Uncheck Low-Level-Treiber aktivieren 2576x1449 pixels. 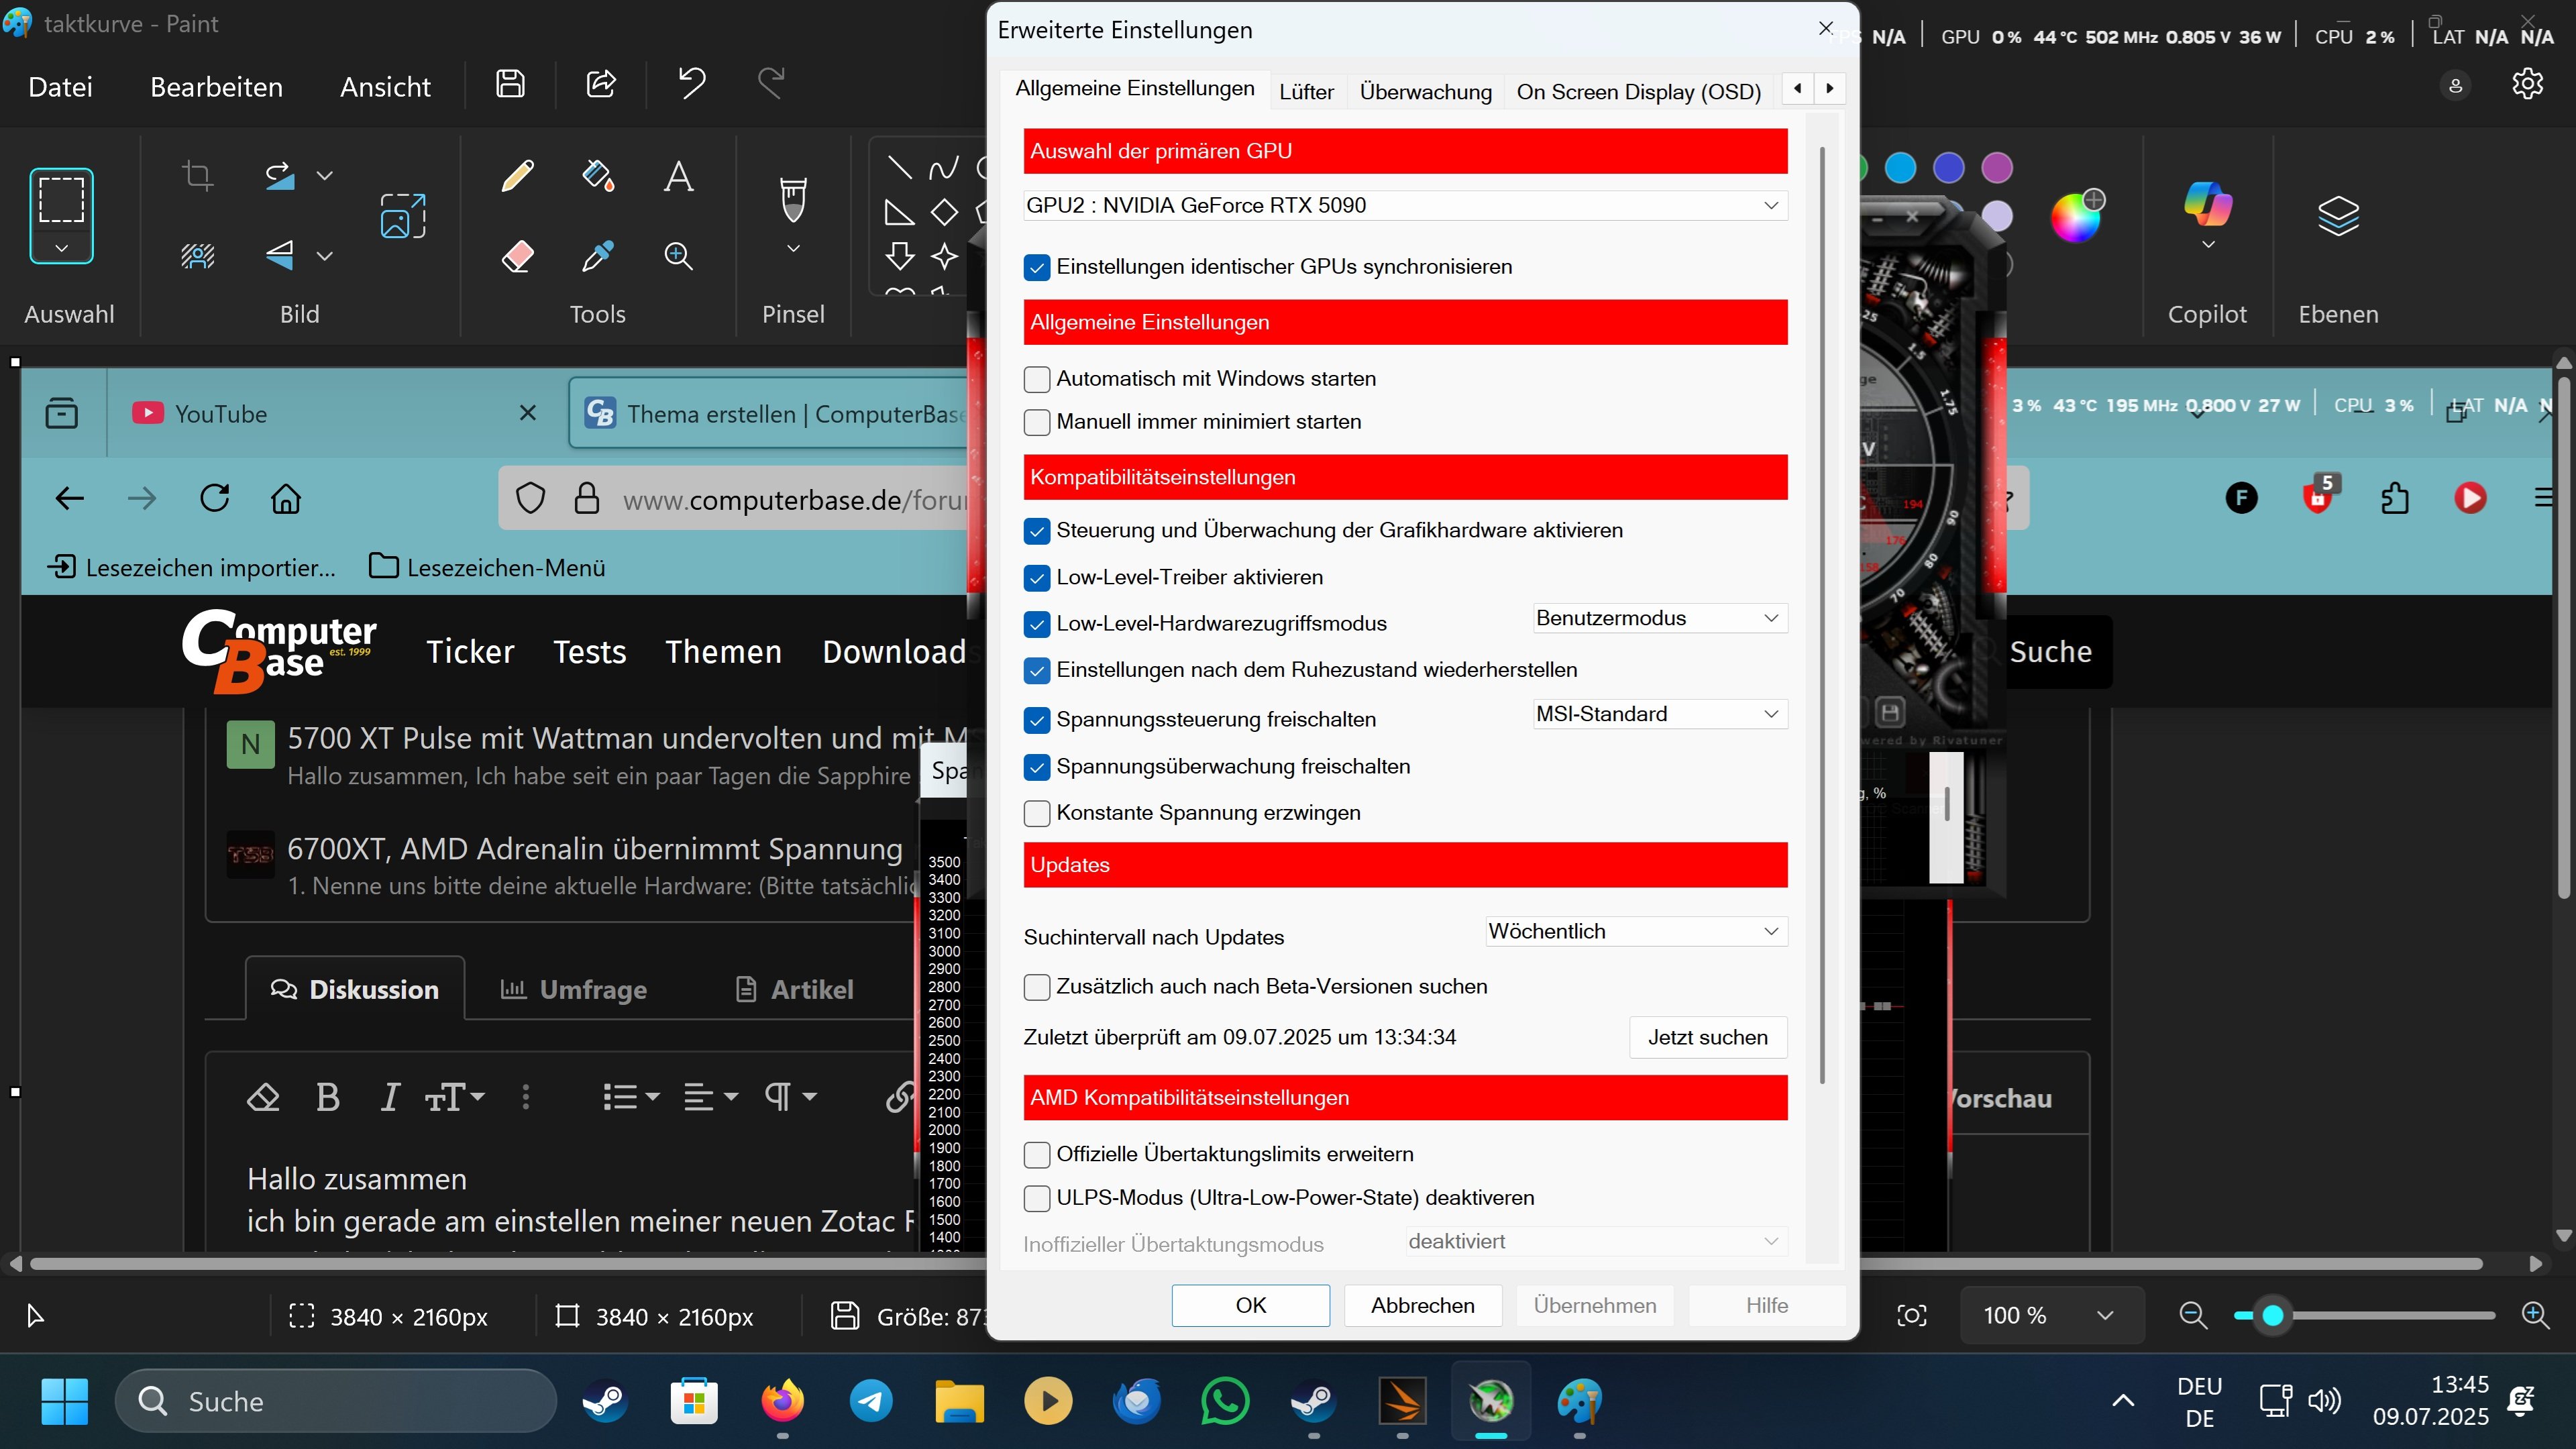tap(1037, 577)
